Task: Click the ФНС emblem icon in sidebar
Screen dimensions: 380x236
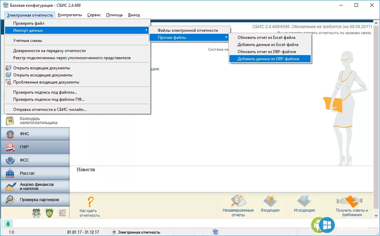Action: [x=10, y=134]
